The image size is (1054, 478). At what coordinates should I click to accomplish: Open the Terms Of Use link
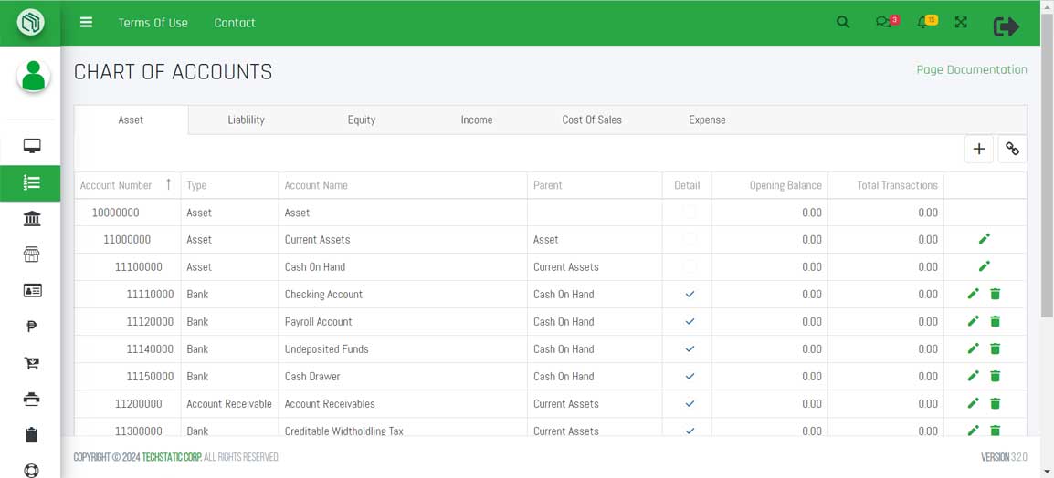pos(153,23)
